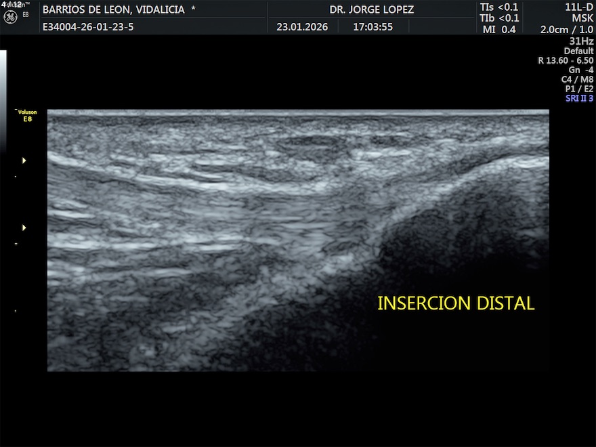596x447 pixels.
Task: Click the yellow Voluson E8 probe marker
Action: coord(27,115)
